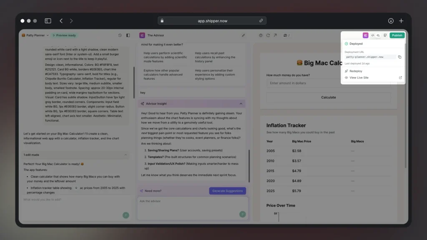The height and width of the screenshot is (240, 427).
Task: Send the chat message in left panel
Action: (126, 215)
